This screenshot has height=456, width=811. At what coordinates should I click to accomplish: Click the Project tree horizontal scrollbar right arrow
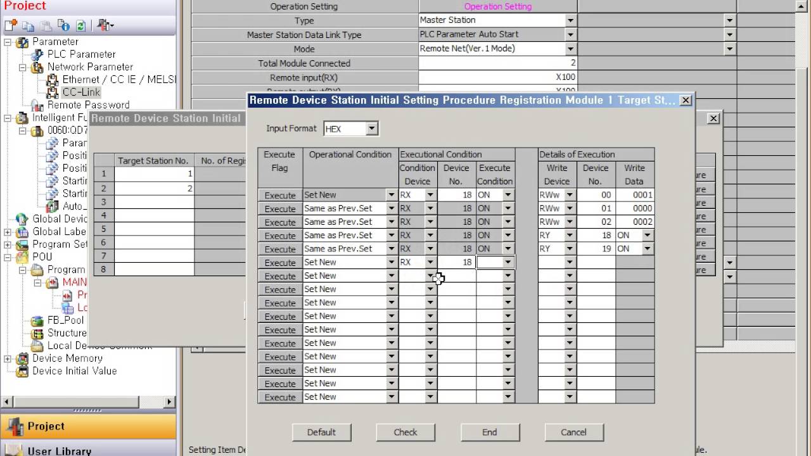click(169, 402)
